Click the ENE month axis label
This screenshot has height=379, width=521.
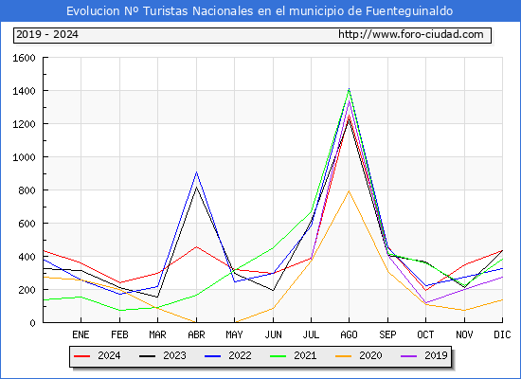(x=81, y=334)
